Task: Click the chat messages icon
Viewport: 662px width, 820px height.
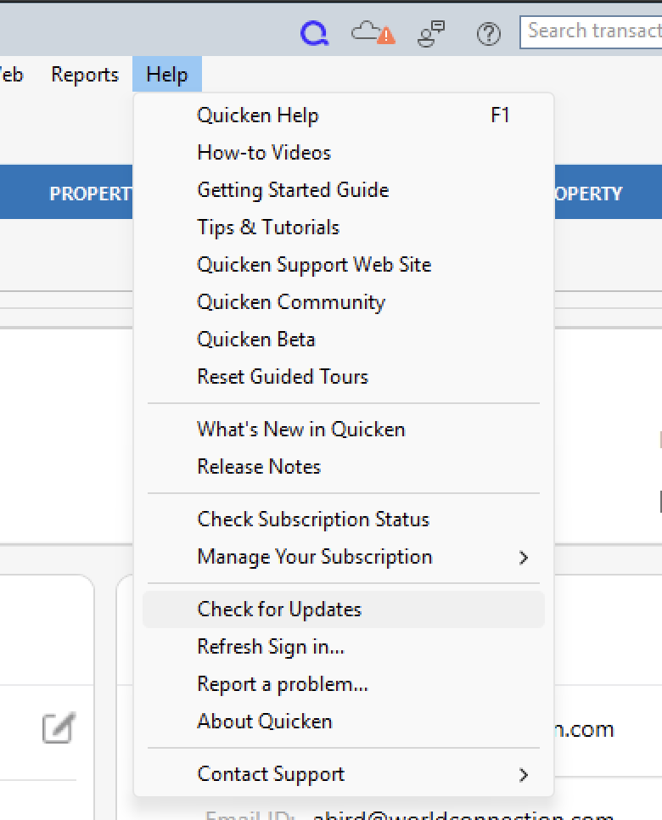Action: 432,33
